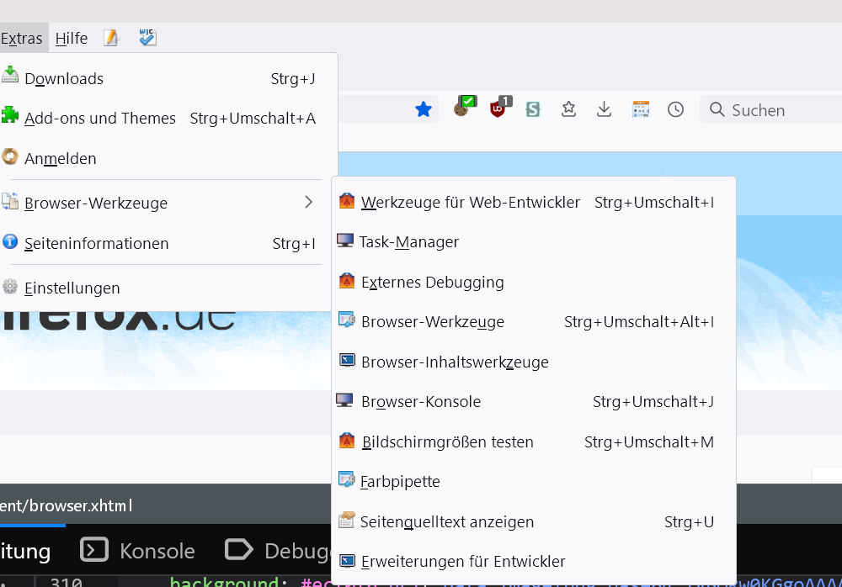Click the W3C validator icon in menu bar
The height and width of the screenshot is (587, 842).
coord(148,38)
